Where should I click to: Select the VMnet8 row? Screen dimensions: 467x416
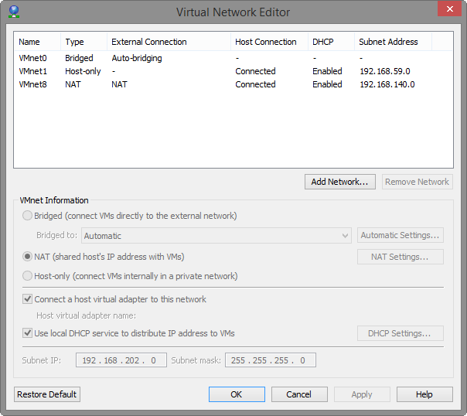233,84
